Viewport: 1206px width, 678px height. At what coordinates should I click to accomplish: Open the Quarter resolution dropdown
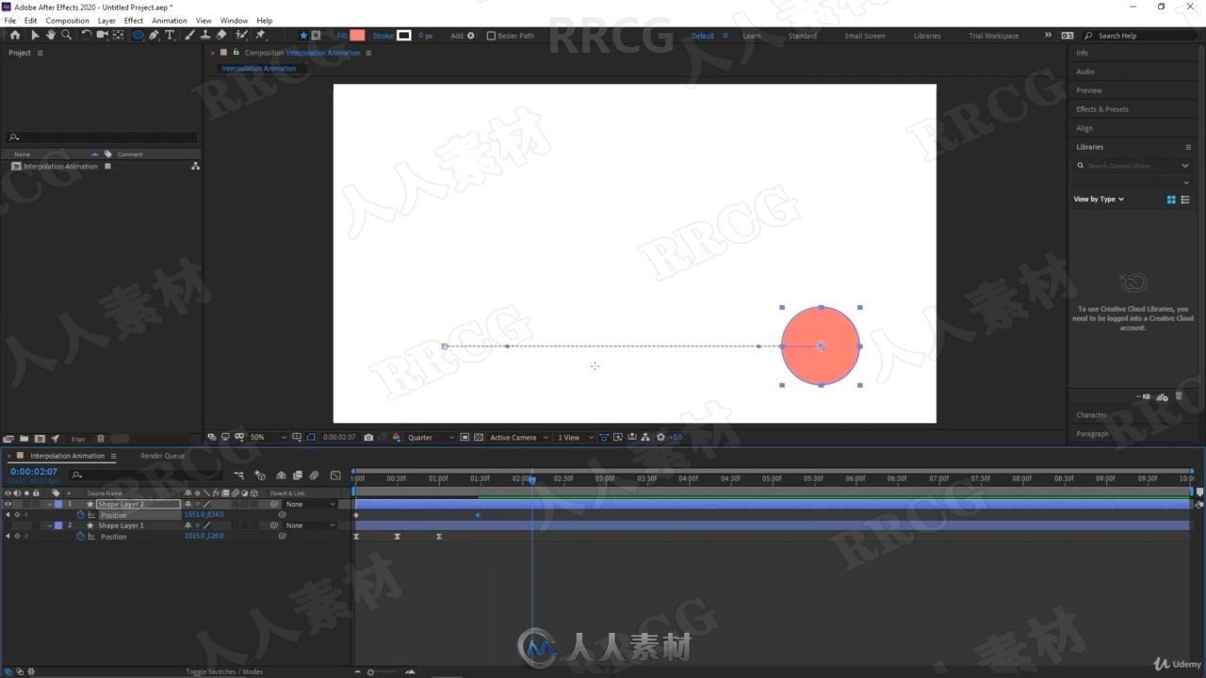tap(431, 437)
